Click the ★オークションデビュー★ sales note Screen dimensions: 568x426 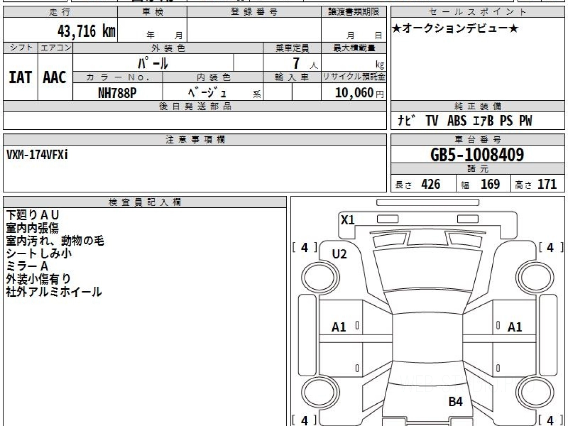[x=455, y=29]
